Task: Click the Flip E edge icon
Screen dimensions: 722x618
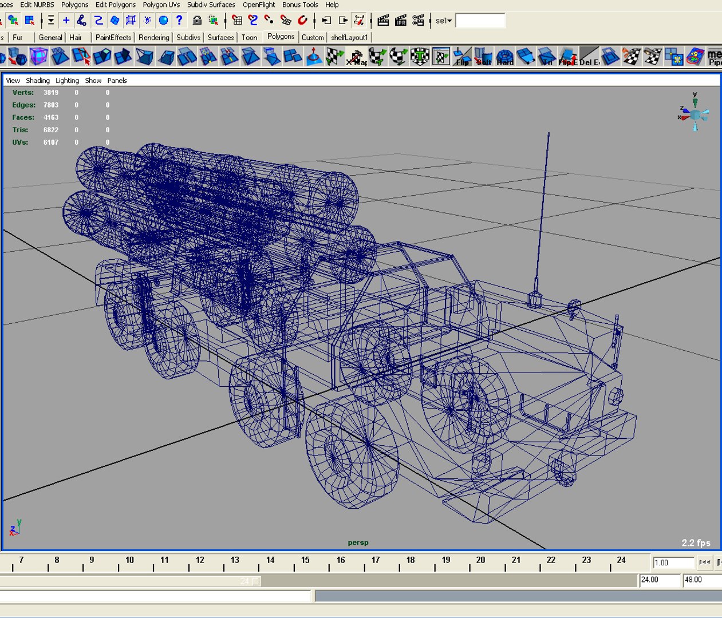Action: pos(568,57)
